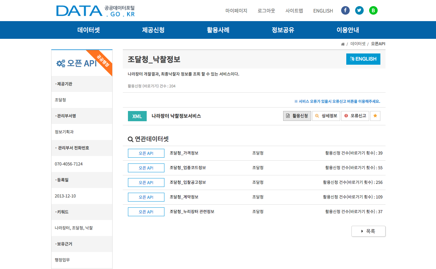Open the 데이터셋 main menu
This screenshot has width=436, height=269.
pyautogui.click(x=89, y=30)
